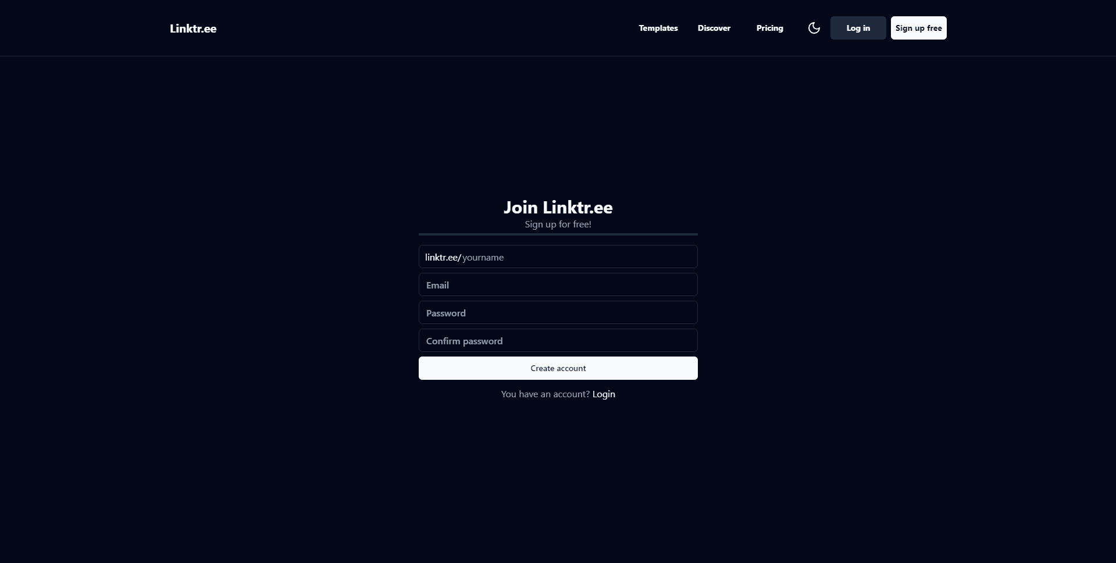Screen dimensions: 1116x563
Task: Navigate to Discover
Action: [714, 28]
